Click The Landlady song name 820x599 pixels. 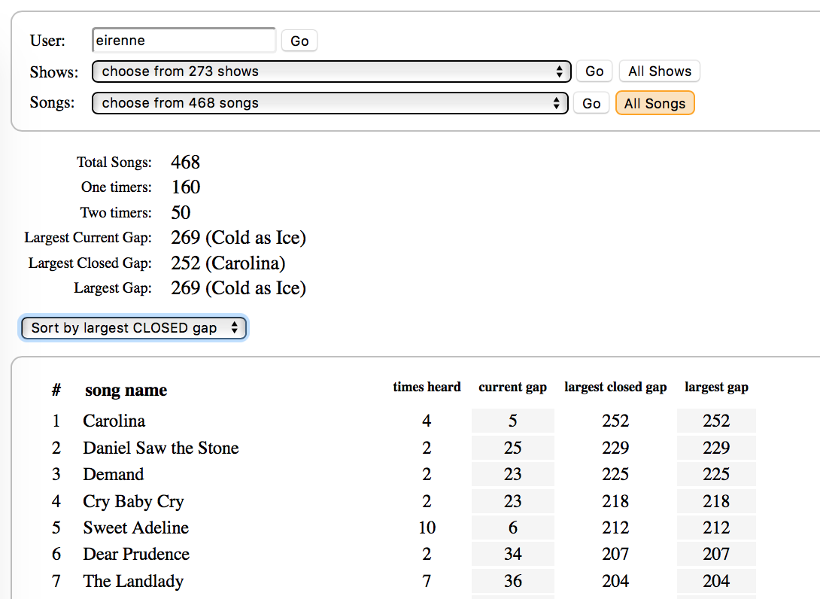[x=133, y=581]
